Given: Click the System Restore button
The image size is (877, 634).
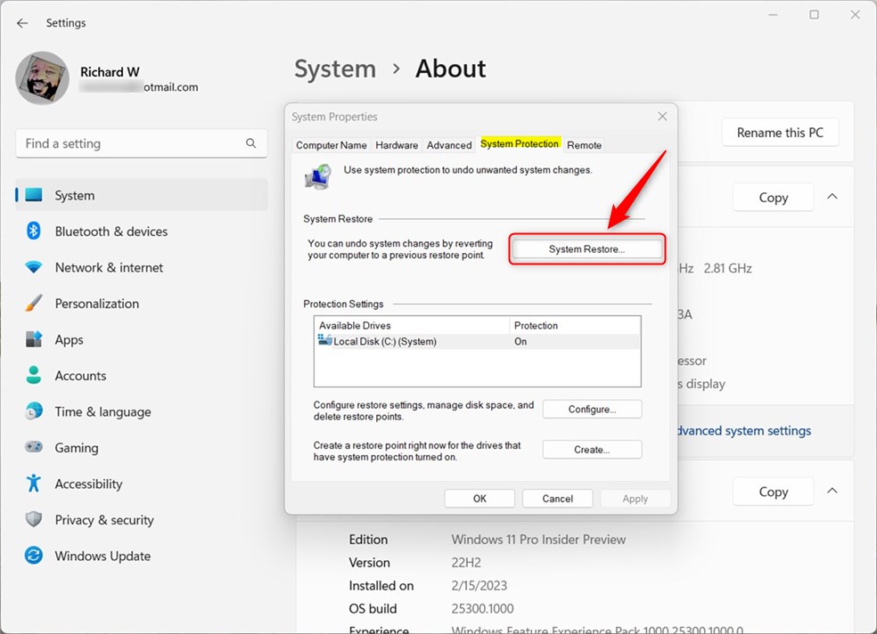Looking at the screenshot, I should coord(586,248).
